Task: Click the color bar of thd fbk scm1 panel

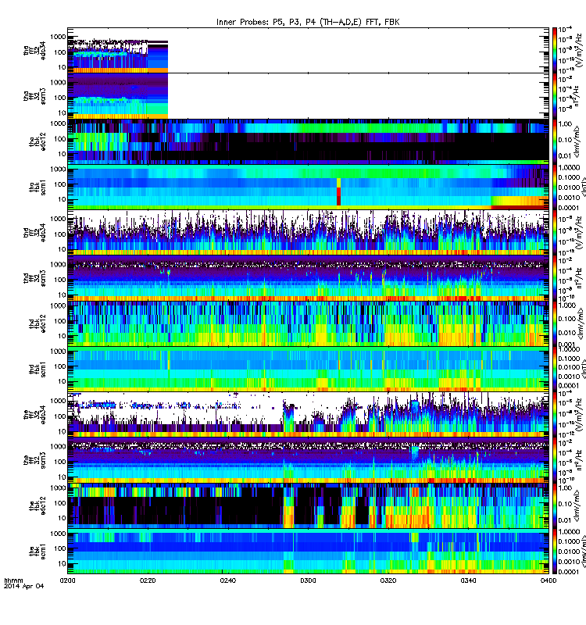Action: [x=555, y=369]
